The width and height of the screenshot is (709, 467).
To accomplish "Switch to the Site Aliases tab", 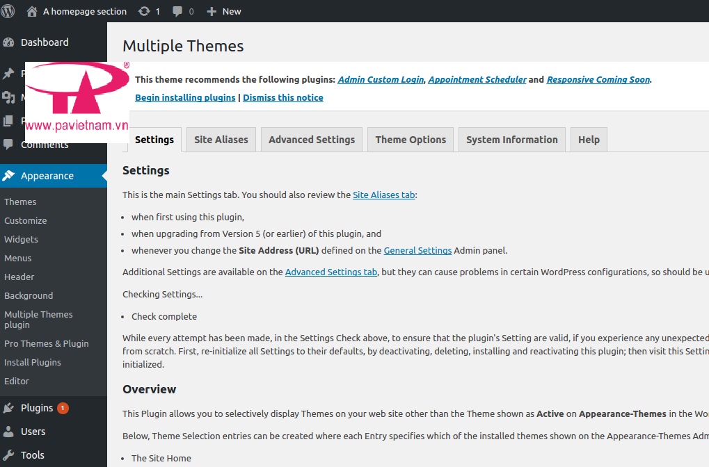I will (221, 140).
